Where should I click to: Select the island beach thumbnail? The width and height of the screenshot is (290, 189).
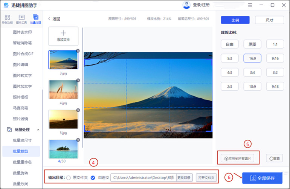[x=63, y=149]
